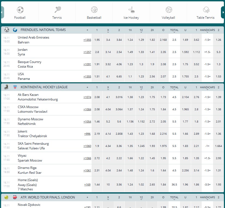The height and width of the screenshot is (208, 225).
Task: Expand 12 column chevron in Friendlies header
Action: tap(141, 32)
